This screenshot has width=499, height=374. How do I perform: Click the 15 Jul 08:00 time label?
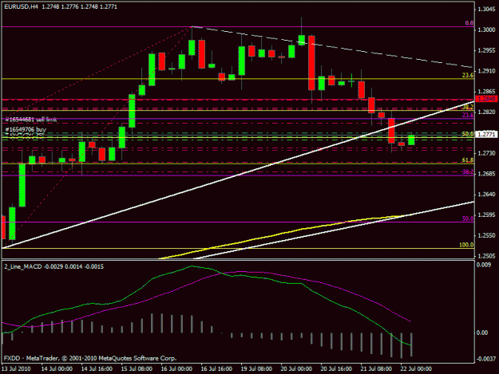pyautogui.click(x=137, y=369)
